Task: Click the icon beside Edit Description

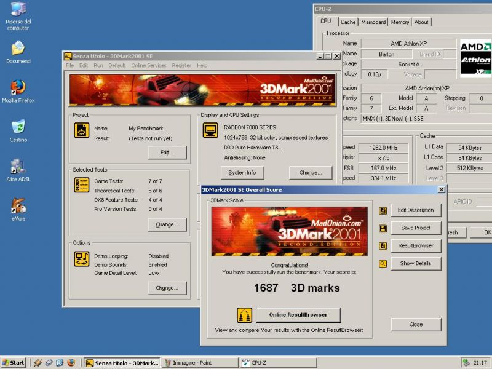Action: click(383, 210)
